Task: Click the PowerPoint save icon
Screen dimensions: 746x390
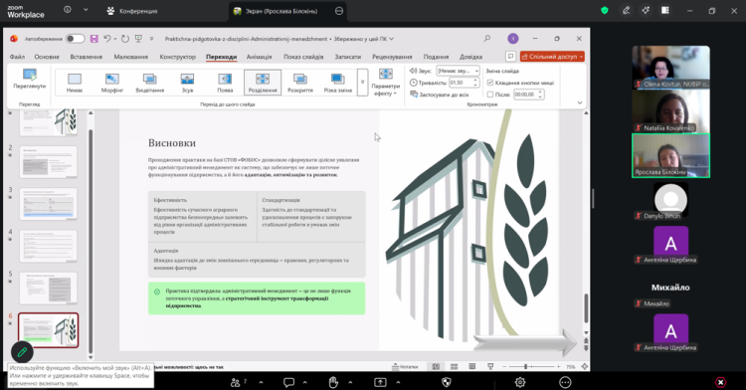Action: pos(93,39)
